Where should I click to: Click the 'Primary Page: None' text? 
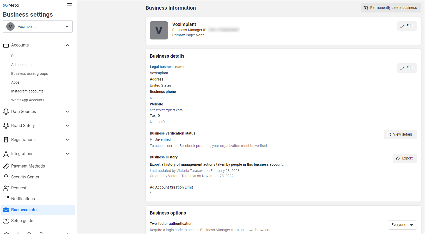pos(188,35)
